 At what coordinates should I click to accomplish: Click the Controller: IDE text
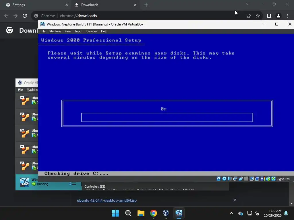pyautogui.click(x=95, y=186)
